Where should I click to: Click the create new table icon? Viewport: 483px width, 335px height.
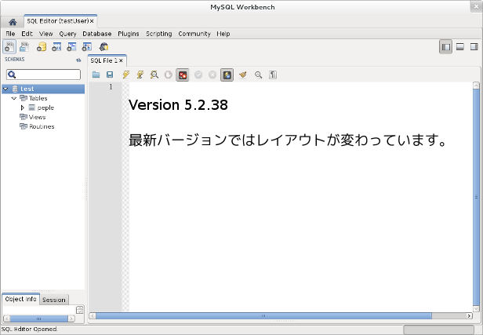[56, 47]
